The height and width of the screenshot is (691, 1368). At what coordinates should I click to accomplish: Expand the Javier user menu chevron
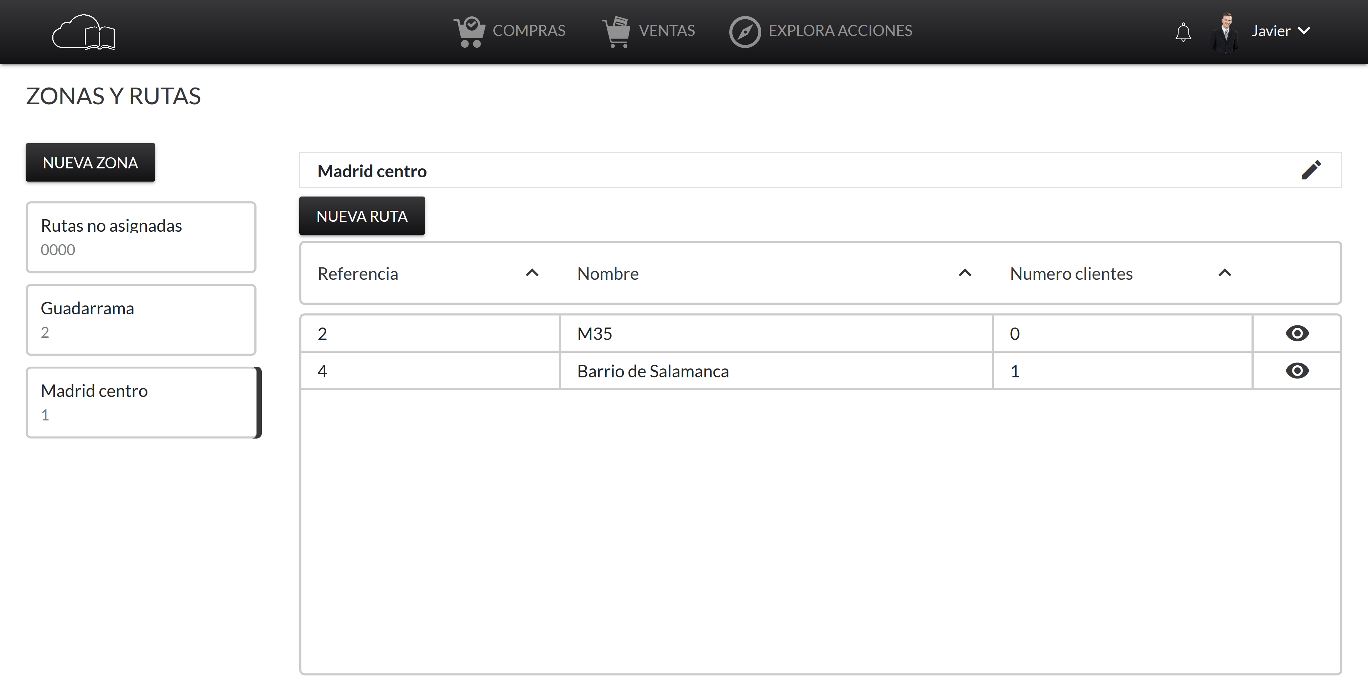coord(1304,31)
